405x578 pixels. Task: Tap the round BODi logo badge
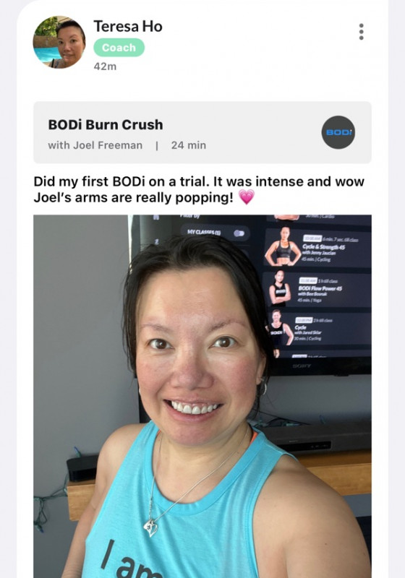[x=338, y=132]
